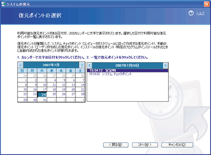
Task: Select July 14 in the calendar
Action: [80, 85]
